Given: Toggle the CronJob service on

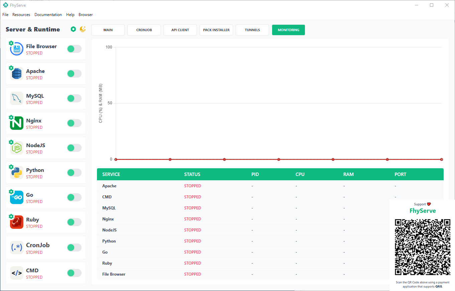Looking at the screenshot, I should (74, 248).
